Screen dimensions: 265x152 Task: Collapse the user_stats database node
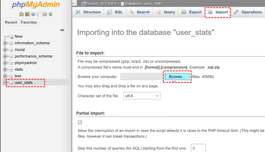(5, 82)
